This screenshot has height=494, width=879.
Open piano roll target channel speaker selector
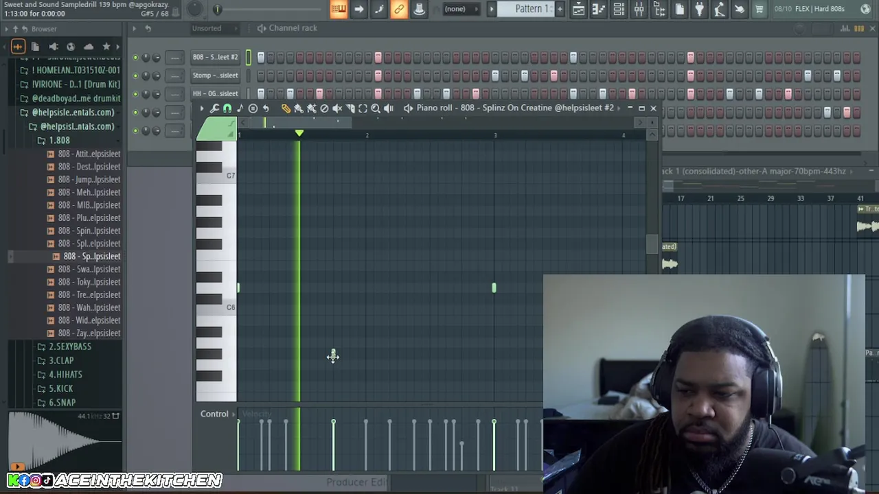[x=409, y=108]
